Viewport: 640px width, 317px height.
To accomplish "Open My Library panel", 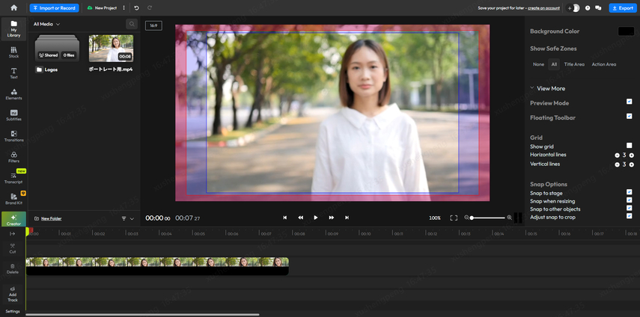I will point(14,29).
